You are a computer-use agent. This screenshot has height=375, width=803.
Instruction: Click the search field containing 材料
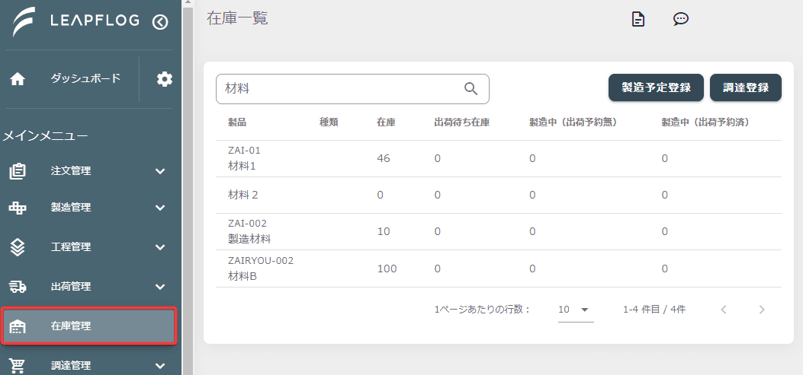[352, 89]
